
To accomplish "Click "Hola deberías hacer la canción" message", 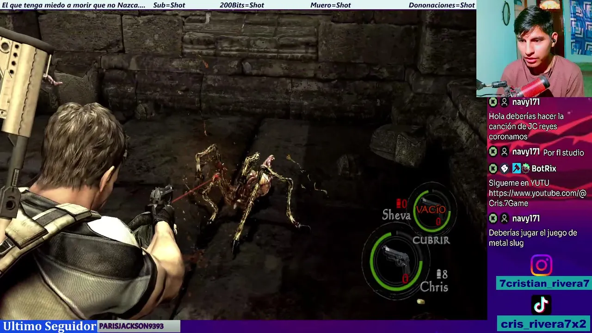I will [x=526, y=126].
